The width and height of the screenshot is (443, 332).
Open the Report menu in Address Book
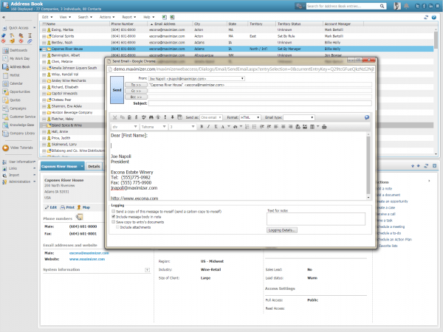tap(128, 17)
